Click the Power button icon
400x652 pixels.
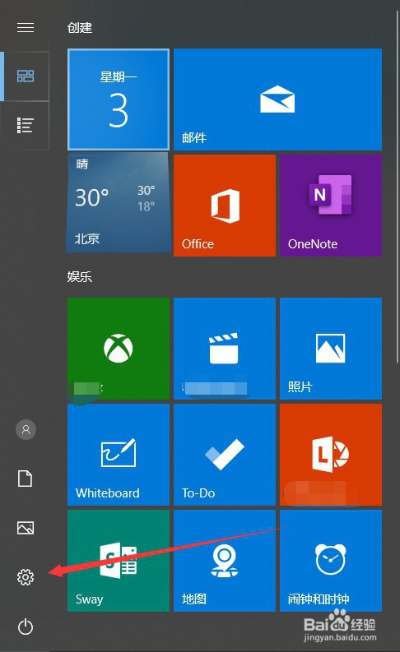[x=26, y=627]
